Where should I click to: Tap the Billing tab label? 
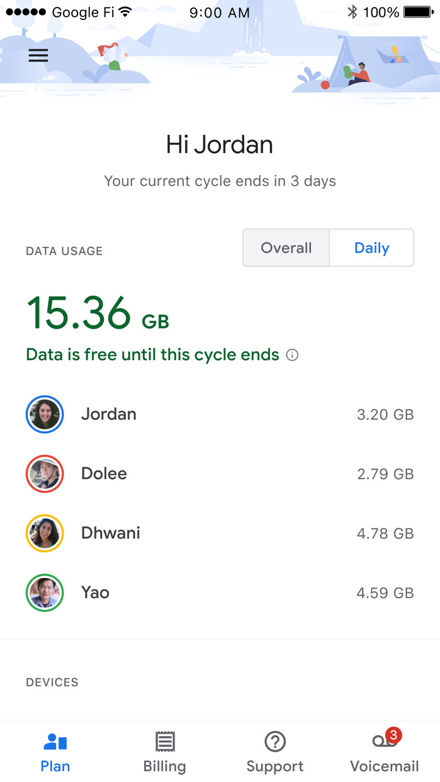coord(165,766)
